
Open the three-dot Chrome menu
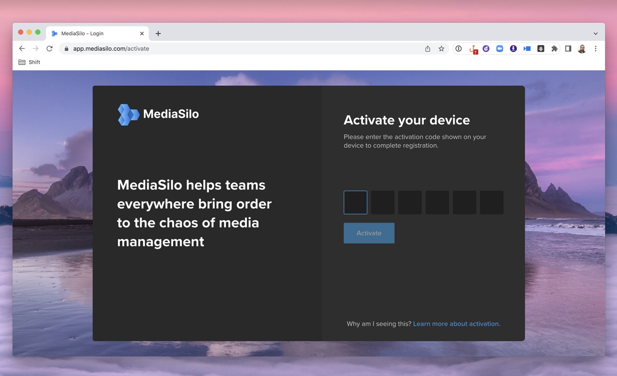tap(596, 48)
